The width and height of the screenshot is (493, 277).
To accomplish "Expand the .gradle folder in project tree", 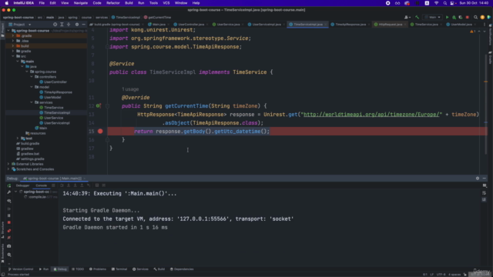I will 13,36.
